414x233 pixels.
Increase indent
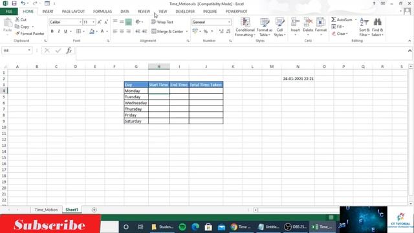[144, 31]
